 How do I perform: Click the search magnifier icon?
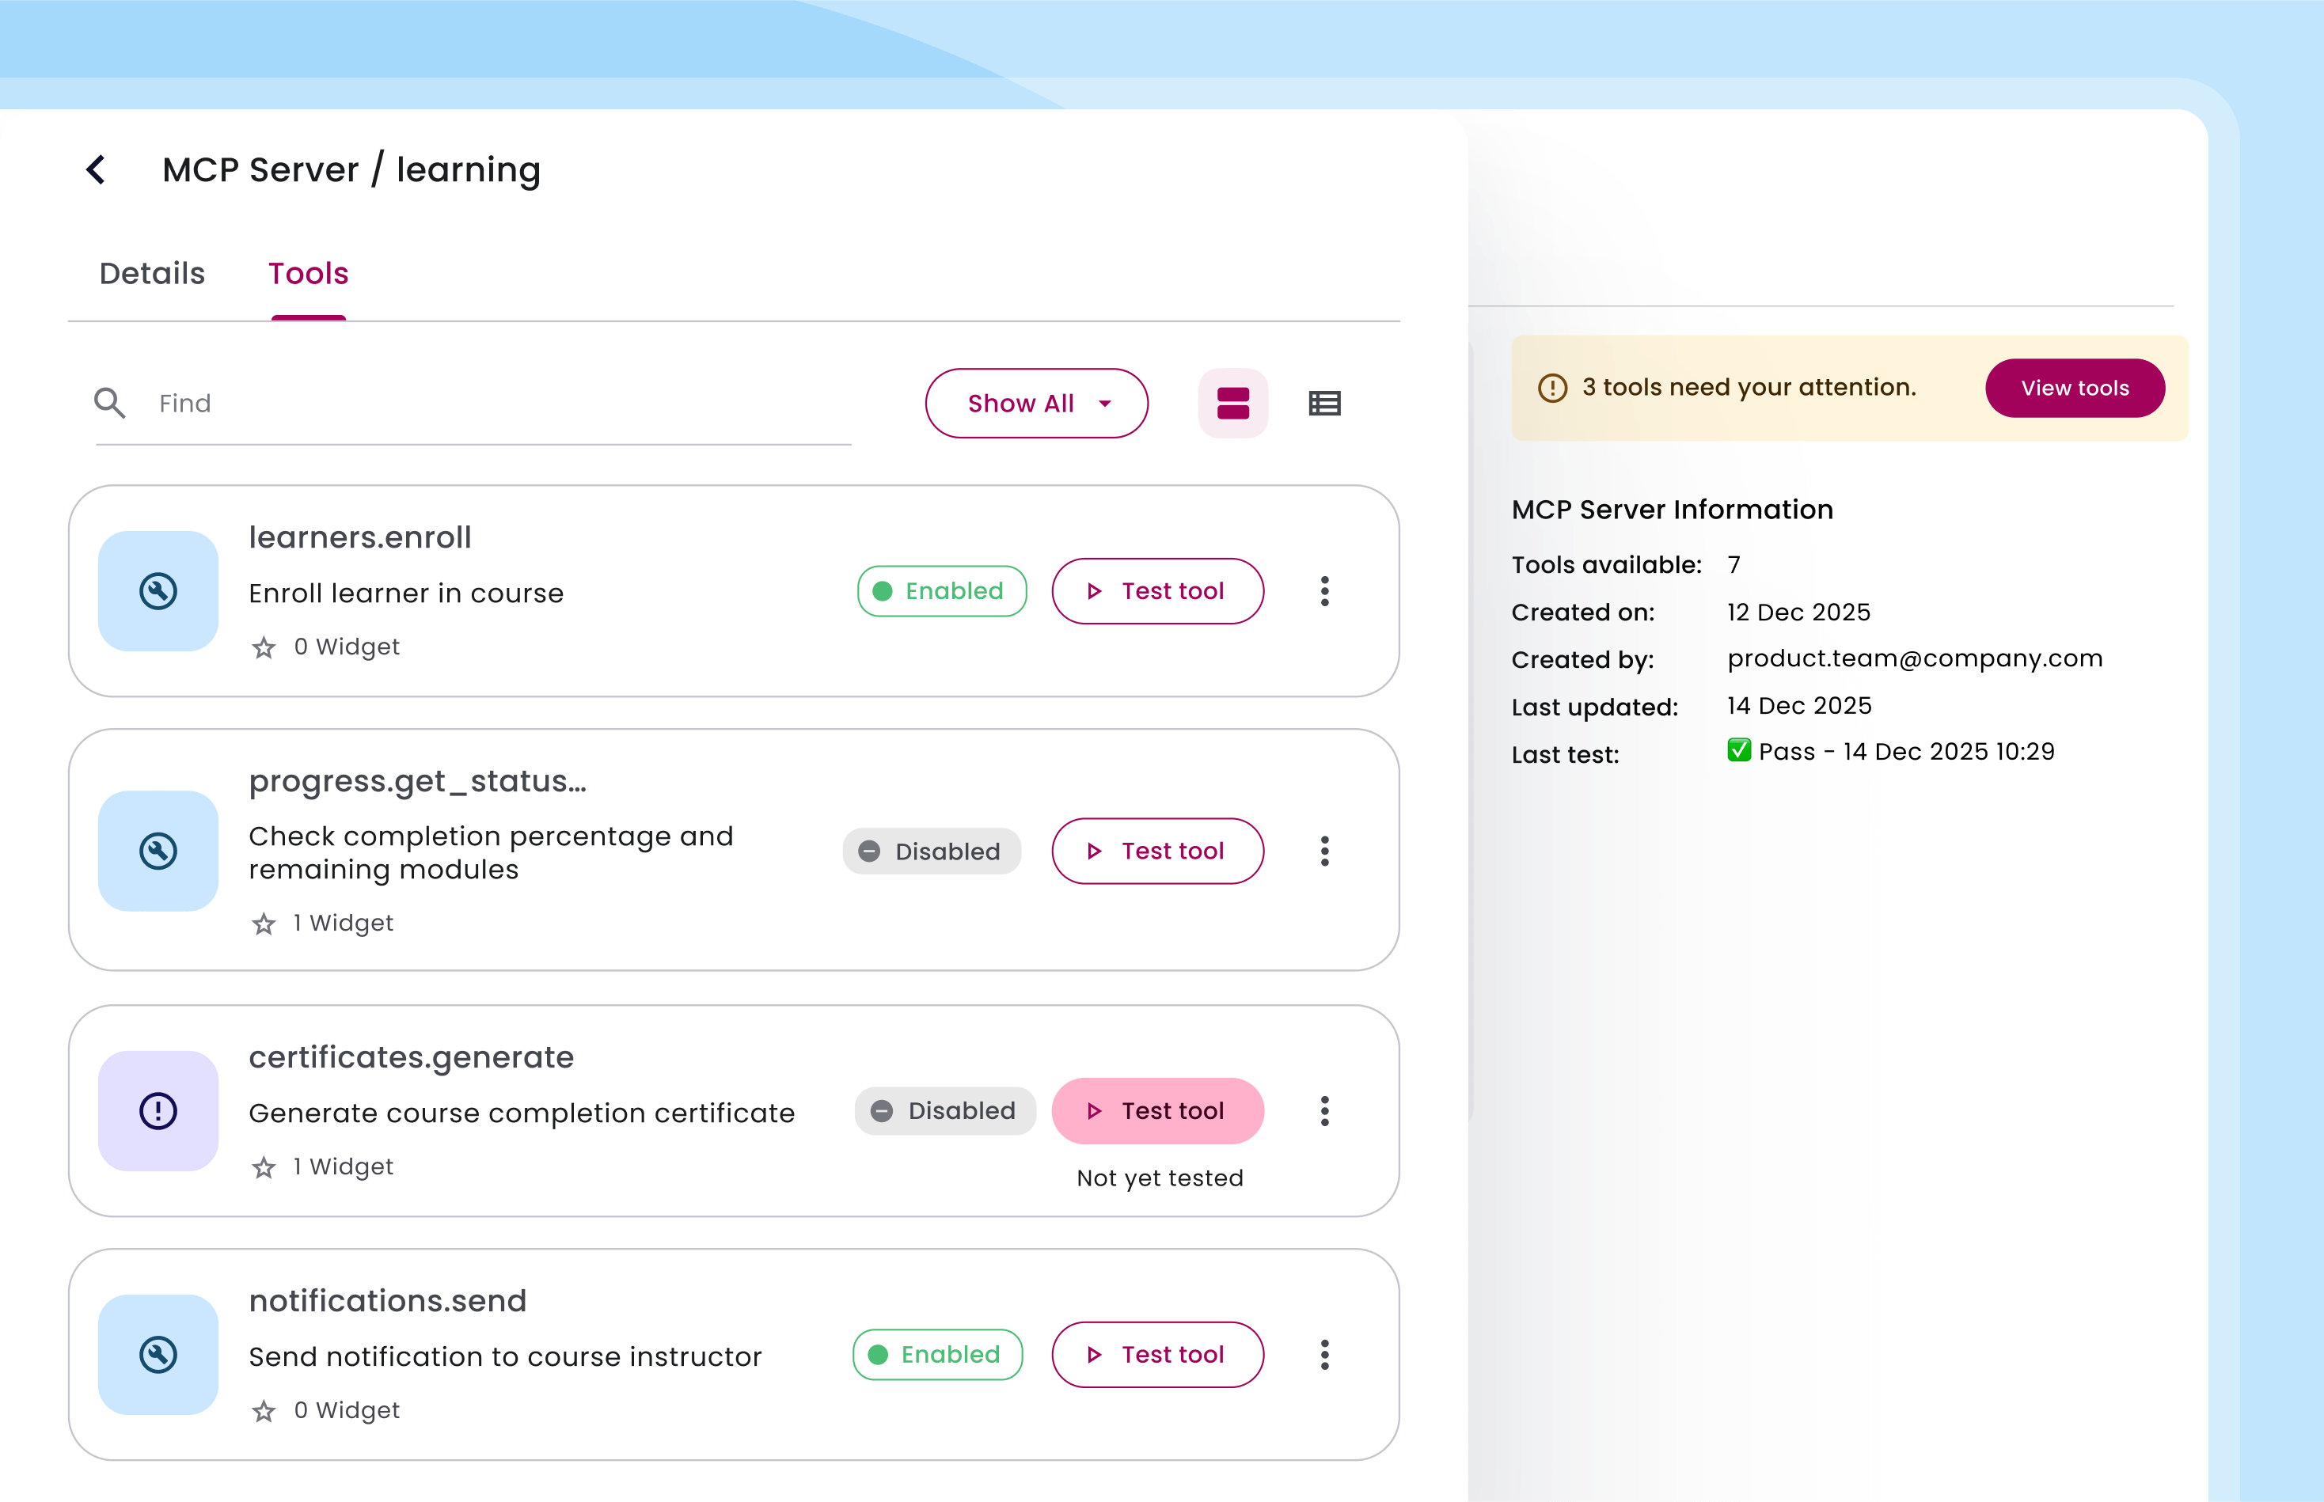click(109, 403)
